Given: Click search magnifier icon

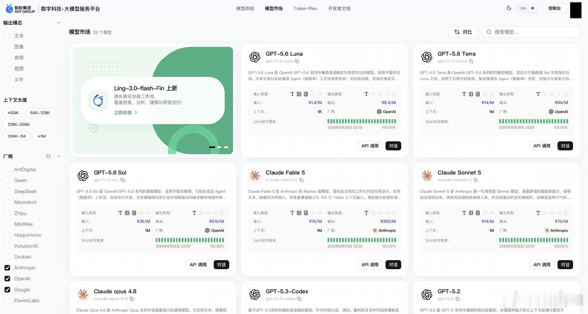Looking at the screenshot, I should coord(489,32).
